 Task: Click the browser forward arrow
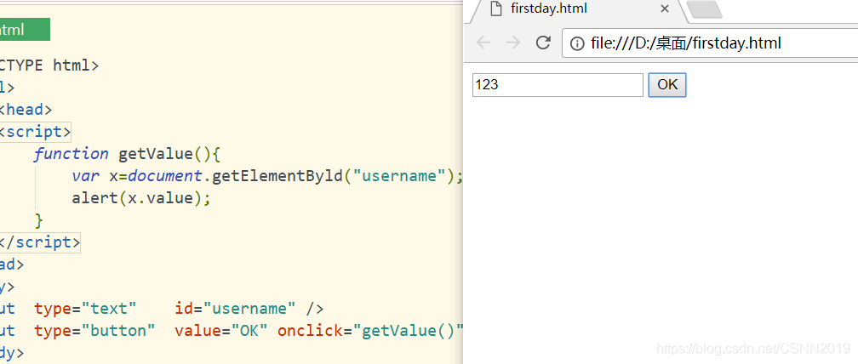(513, 43)
